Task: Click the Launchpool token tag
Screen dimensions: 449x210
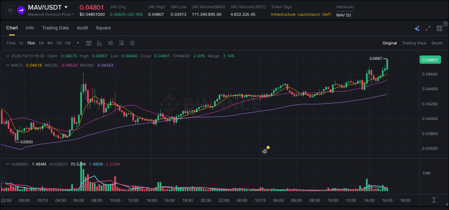Action: point(309,14)
